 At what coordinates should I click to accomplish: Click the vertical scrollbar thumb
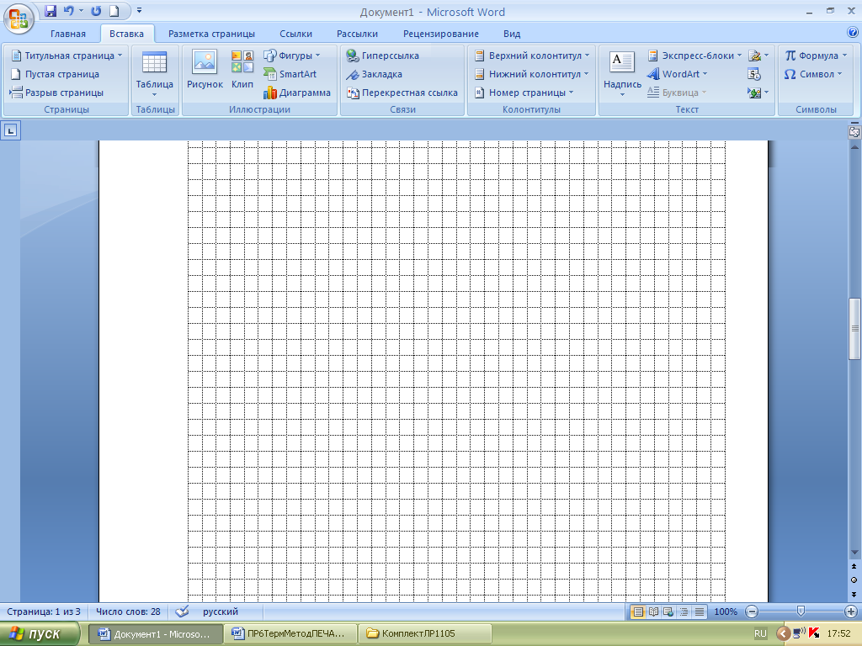(854, 329)
